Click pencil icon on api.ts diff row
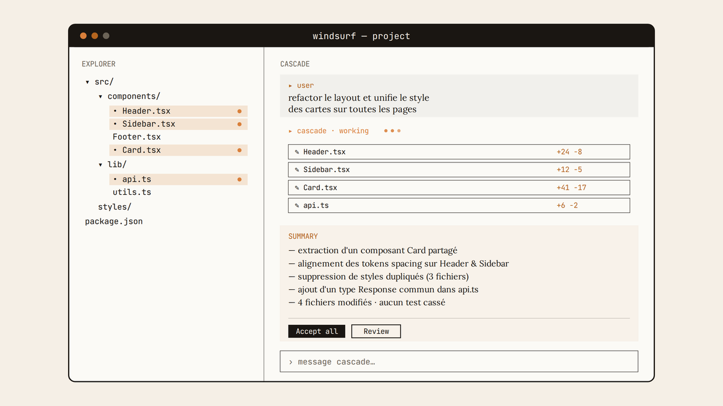Screen dimensions: 723x406 coord(297,206)
